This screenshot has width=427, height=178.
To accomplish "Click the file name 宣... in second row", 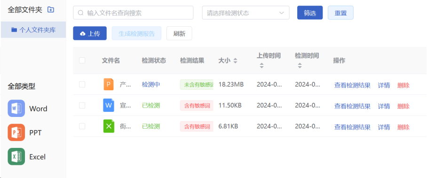I will (125, 106).
